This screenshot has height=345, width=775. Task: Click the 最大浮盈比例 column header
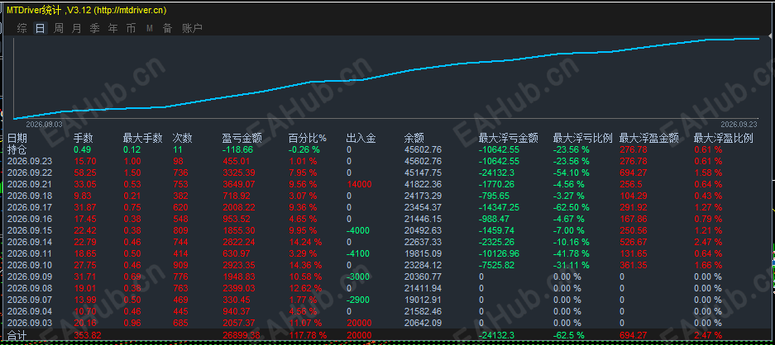724,138
